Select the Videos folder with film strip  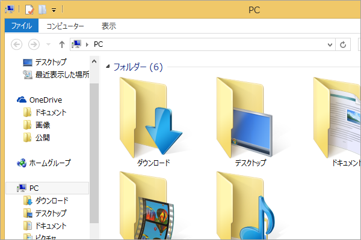147,206
